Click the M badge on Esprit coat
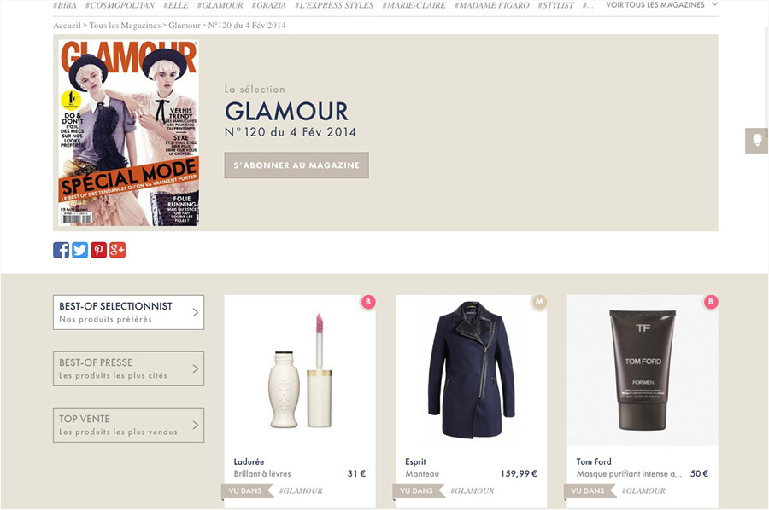 539,302
